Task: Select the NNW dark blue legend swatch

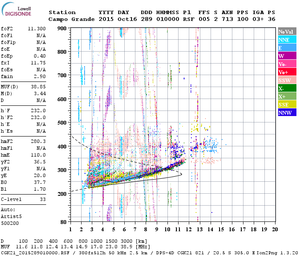Action: click(287, 112)
